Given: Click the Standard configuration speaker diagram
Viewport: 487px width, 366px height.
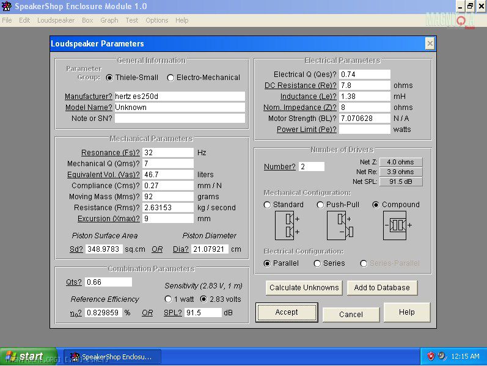Looking at the screenshot, I should [286, 225].
